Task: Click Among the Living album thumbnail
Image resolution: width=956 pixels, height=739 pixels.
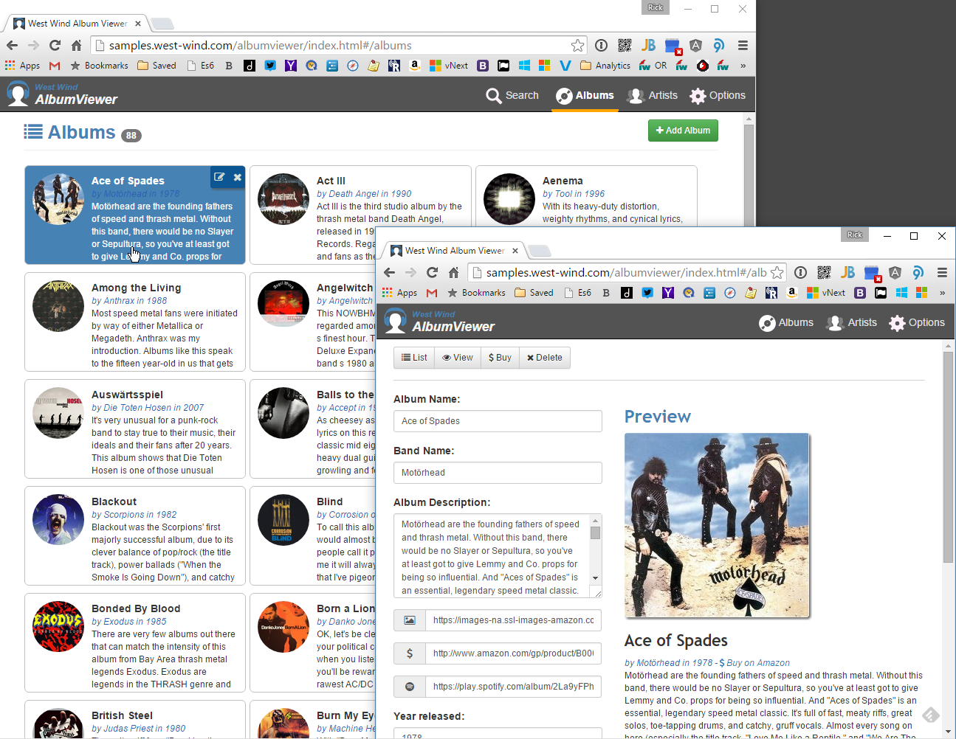Action: click(58, 306)
